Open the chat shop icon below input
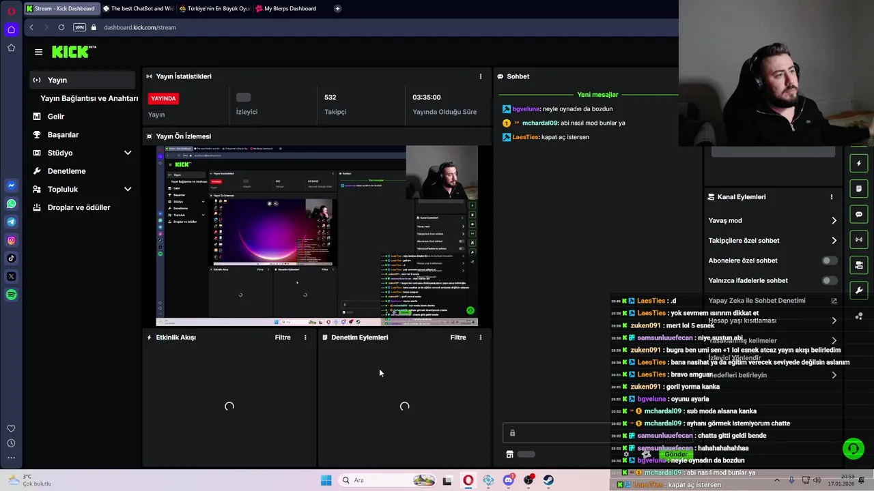This screenshot has width=874, height=491. pyautogui.click(x=509, y=454)
